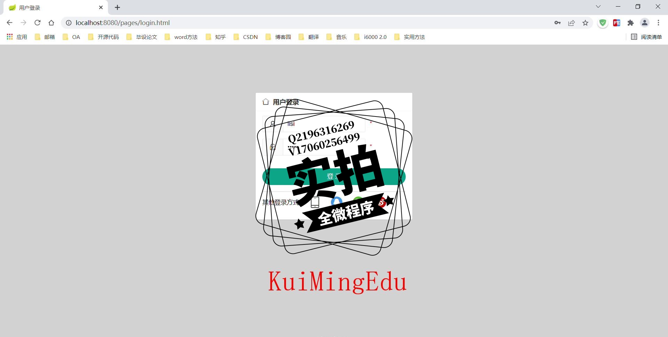Expand tab search dropdown arrow

(x=598, y=7)
